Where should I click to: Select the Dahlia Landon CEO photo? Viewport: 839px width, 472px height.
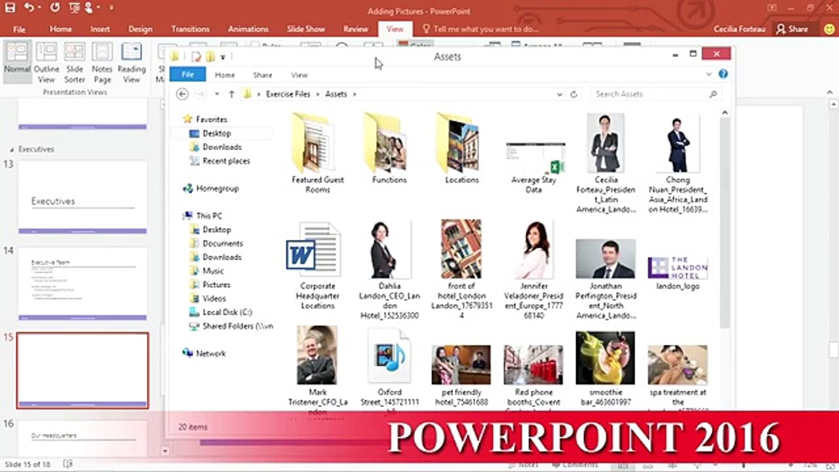pyautogui.click(x=389, y=270)
